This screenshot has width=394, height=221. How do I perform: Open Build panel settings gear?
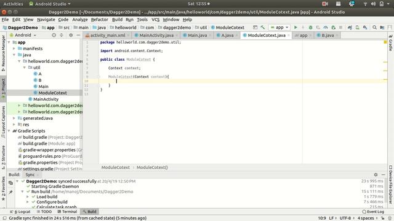376,174
